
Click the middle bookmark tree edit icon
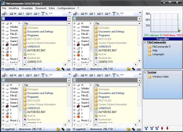tap(152, 128)
